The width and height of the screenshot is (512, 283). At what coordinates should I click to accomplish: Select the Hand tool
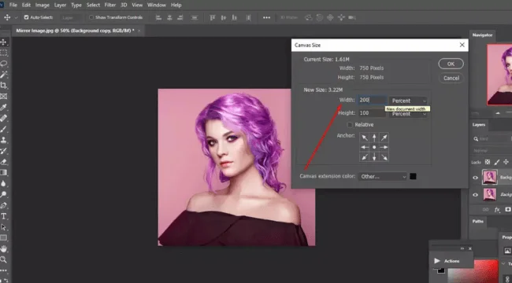[4, 248]
